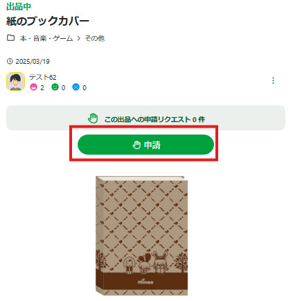
Task: Click the raised-hand icon in request banner
Action: [93, 119]
